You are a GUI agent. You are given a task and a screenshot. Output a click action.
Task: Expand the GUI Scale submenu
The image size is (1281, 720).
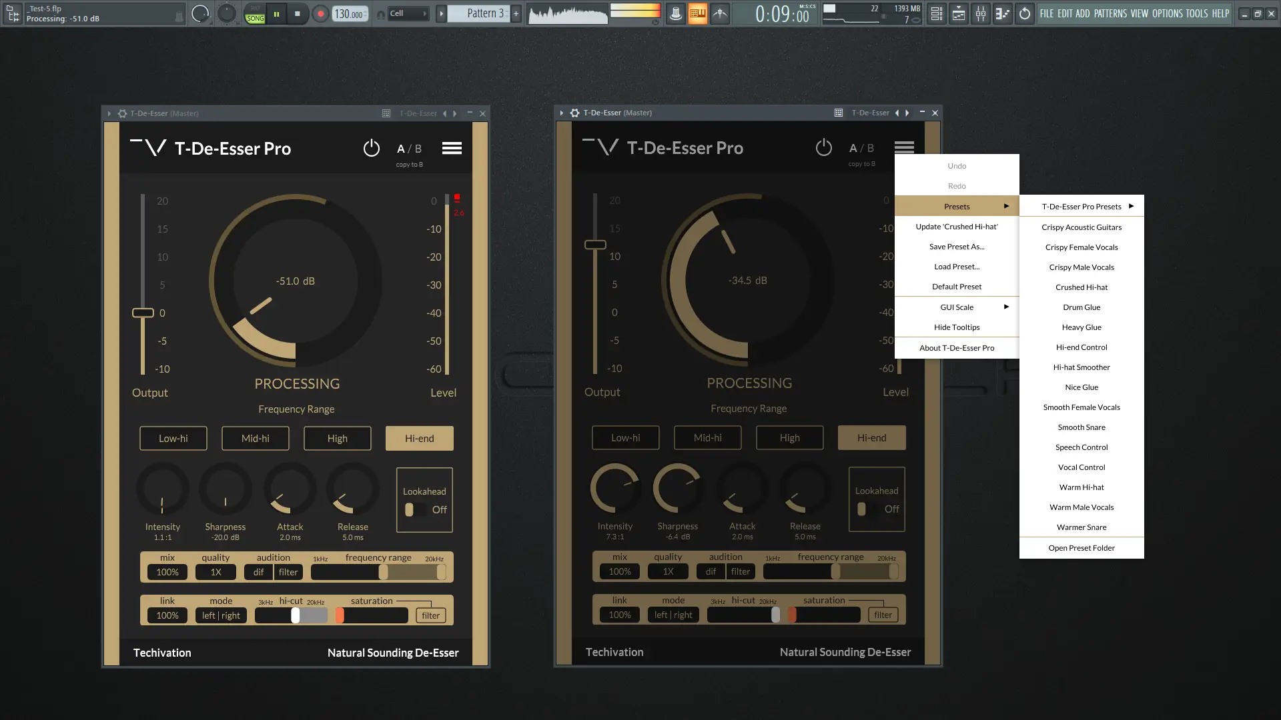[x=957, y=307]
